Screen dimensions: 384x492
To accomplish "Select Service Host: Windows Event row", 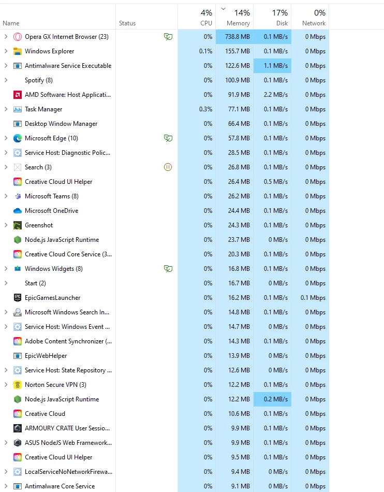I will coord(164,327).
